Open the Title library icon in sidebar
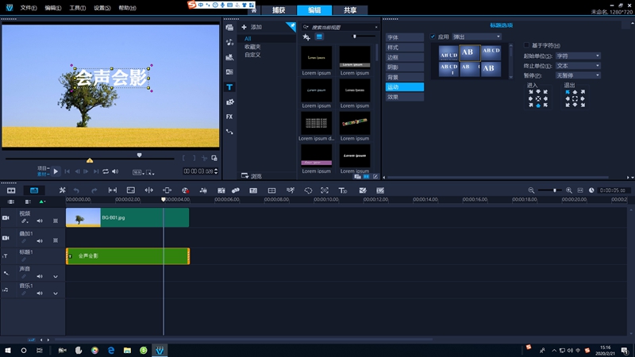635x357 pixels. click(x=229, y=87)
